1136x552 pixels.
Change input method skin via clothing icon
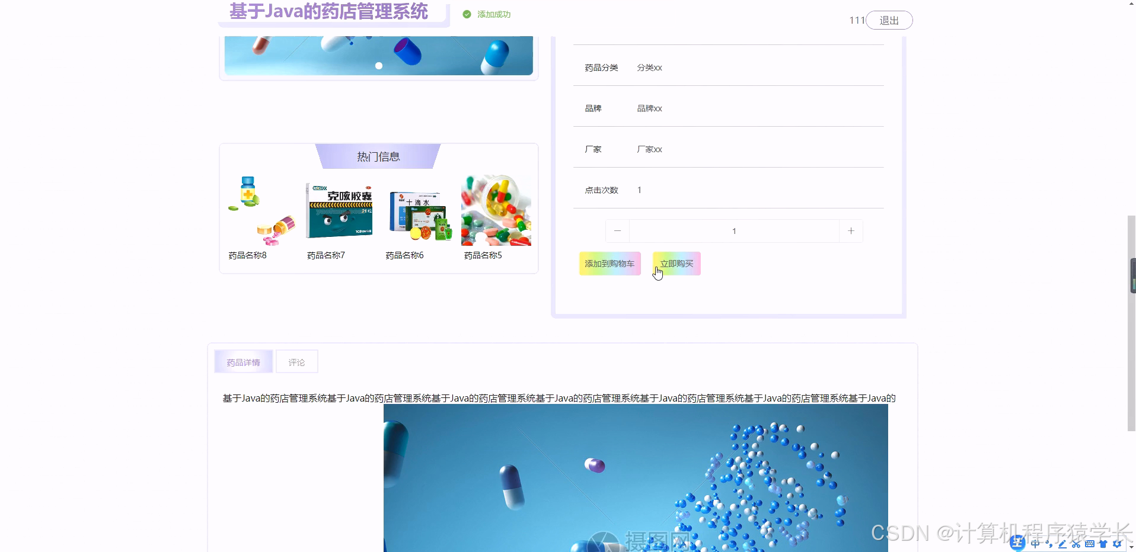point(1103,544)
